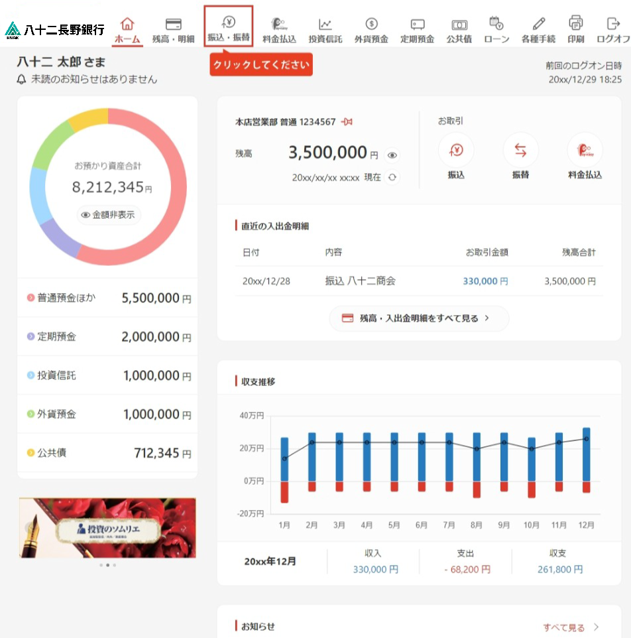Click the 振込 transfer icon under お取引

pyautogui.click(x=455, y=151)
